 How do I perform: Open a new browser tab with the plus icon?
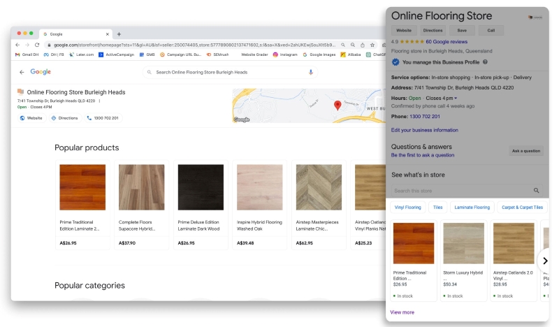coord(119,34)
